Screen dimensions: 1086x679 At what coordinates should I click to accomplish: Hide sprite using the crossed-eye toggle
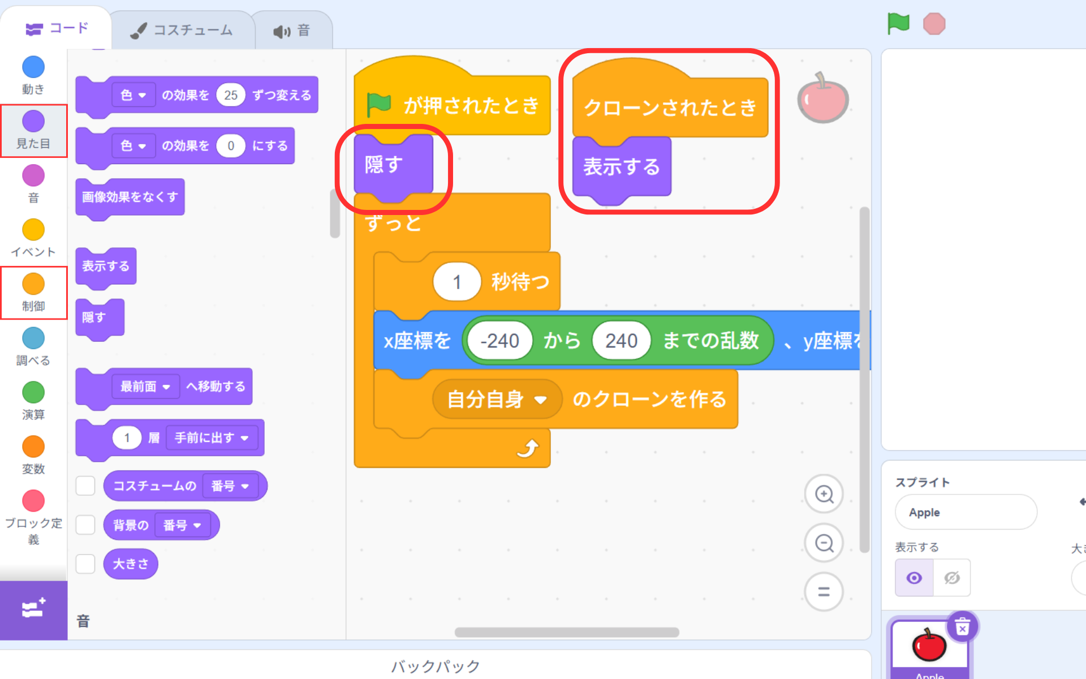(952, 578)
